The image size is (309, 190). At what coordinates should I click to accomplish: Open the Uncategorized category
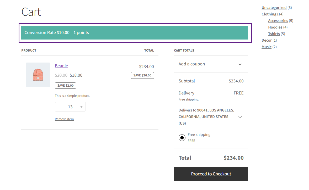[x=274, y=8]
